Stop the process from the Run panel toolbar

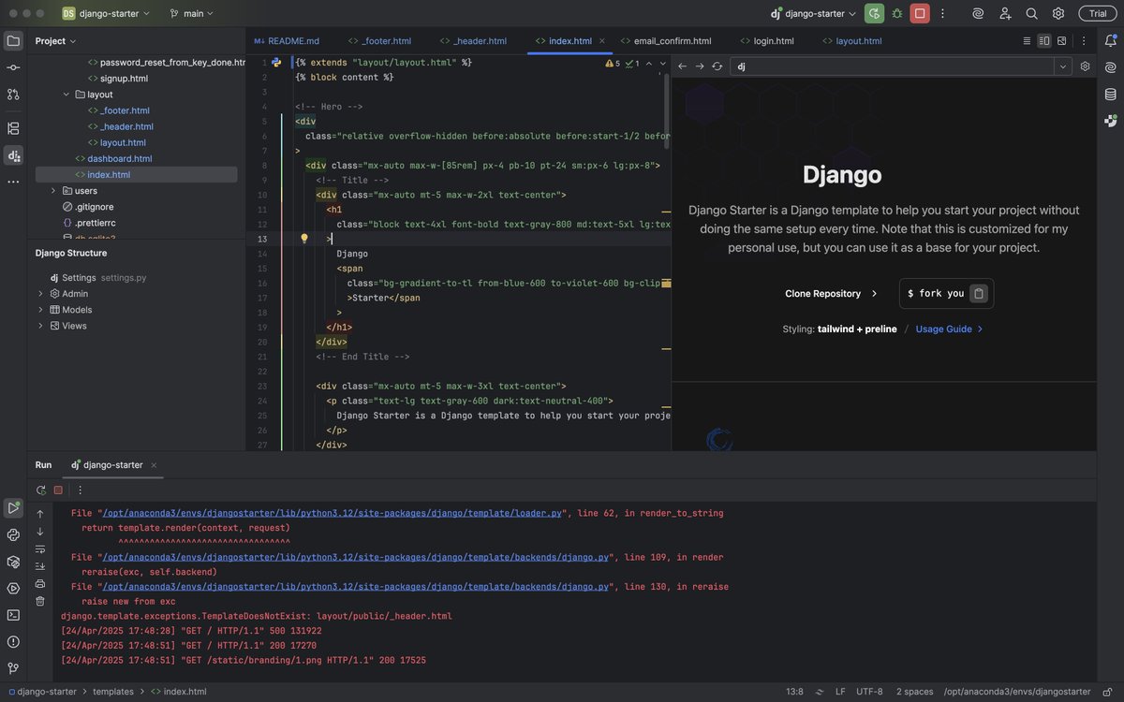[58, 490]
